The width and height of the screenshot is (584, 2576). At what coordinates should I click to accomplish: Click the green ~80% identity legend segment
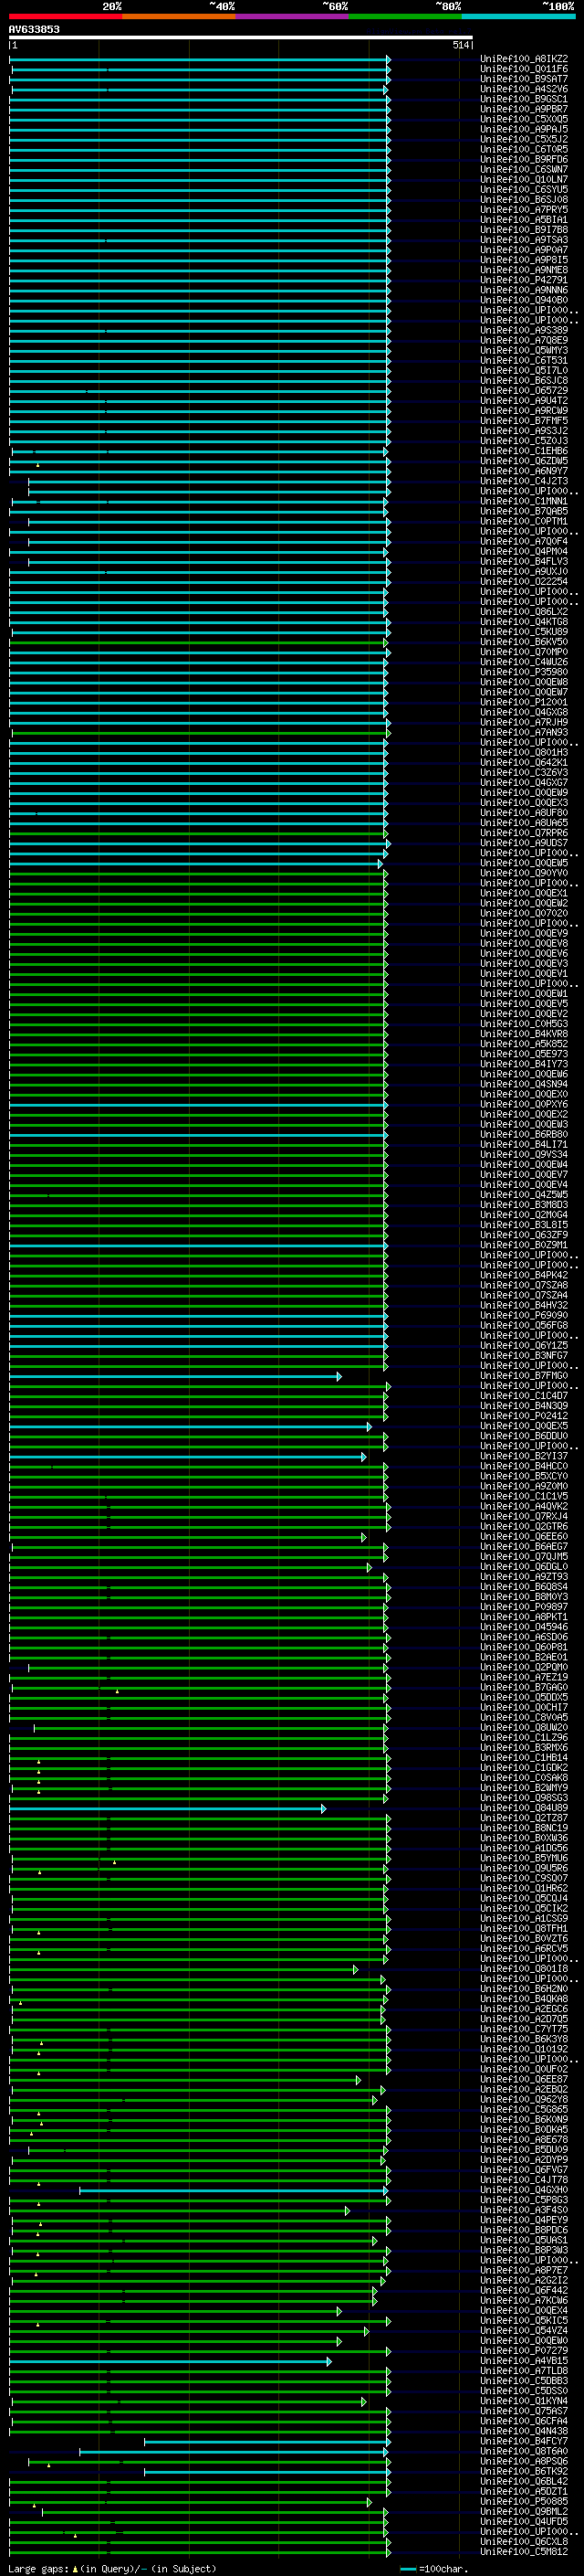pos(405,16)
